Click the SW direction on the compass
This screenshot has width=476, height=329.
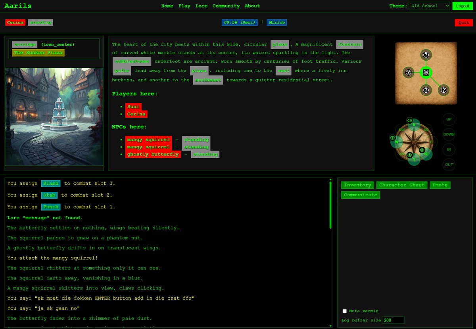tap(402, 154)
